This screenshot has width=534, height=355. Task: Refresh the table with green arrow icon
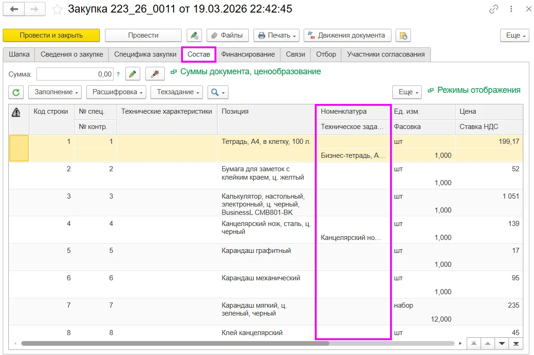[x=16, y=92]
